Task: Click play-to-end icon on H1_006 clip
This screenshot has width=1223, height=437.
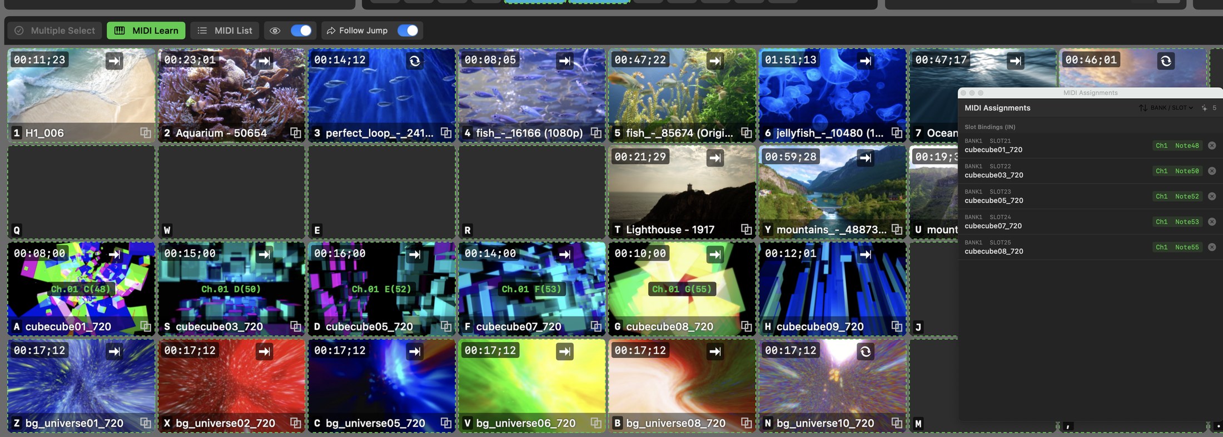Action: pyautogui.click(x=114, y=61)
